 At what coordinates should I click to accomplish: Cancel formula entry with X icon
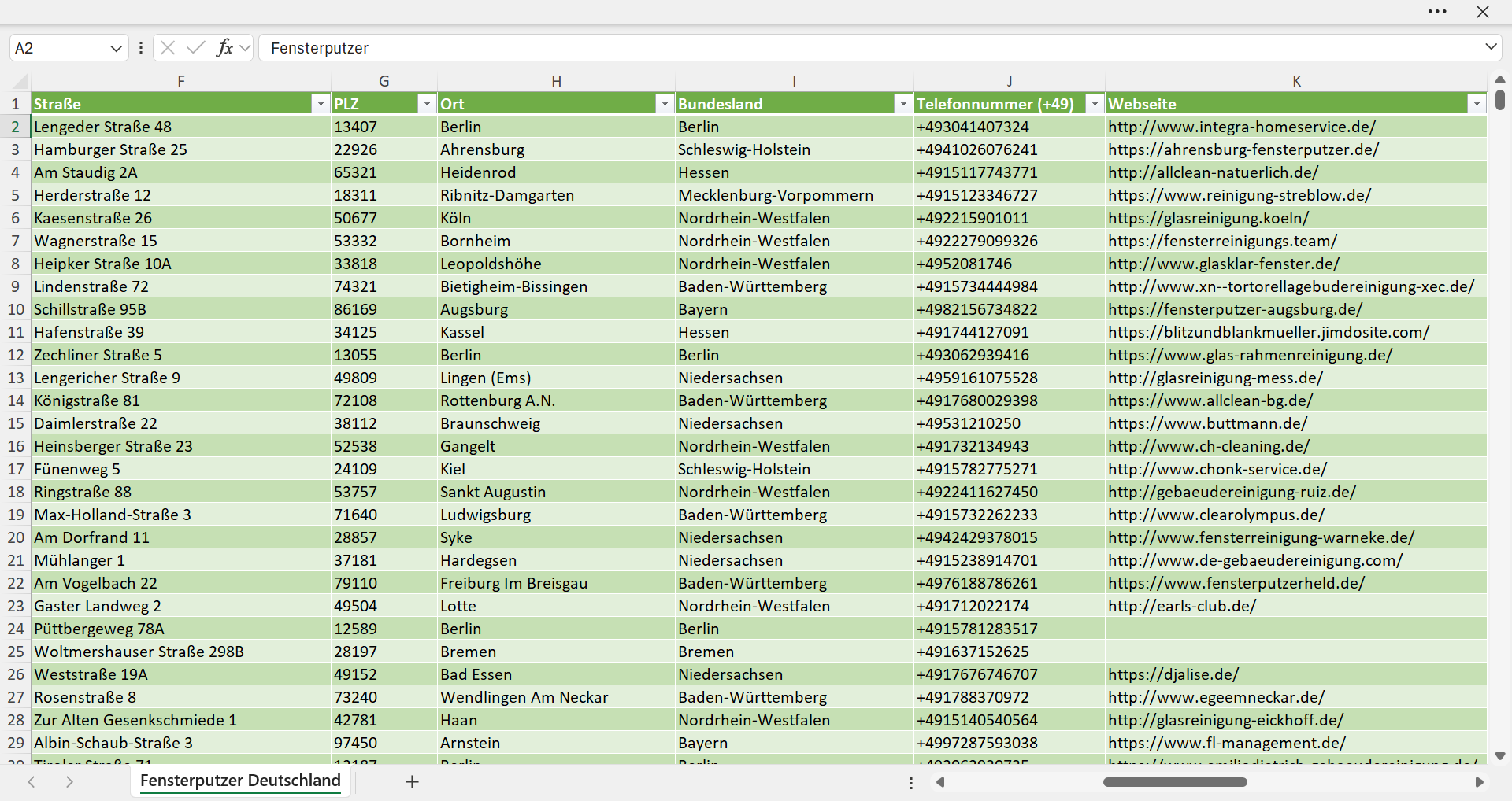coord(167,48)
